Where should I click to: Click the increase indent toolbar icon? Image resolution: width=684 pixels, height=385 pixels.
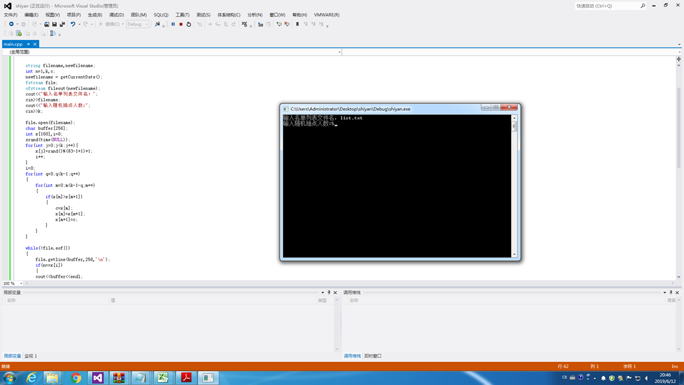click(260, 24)
